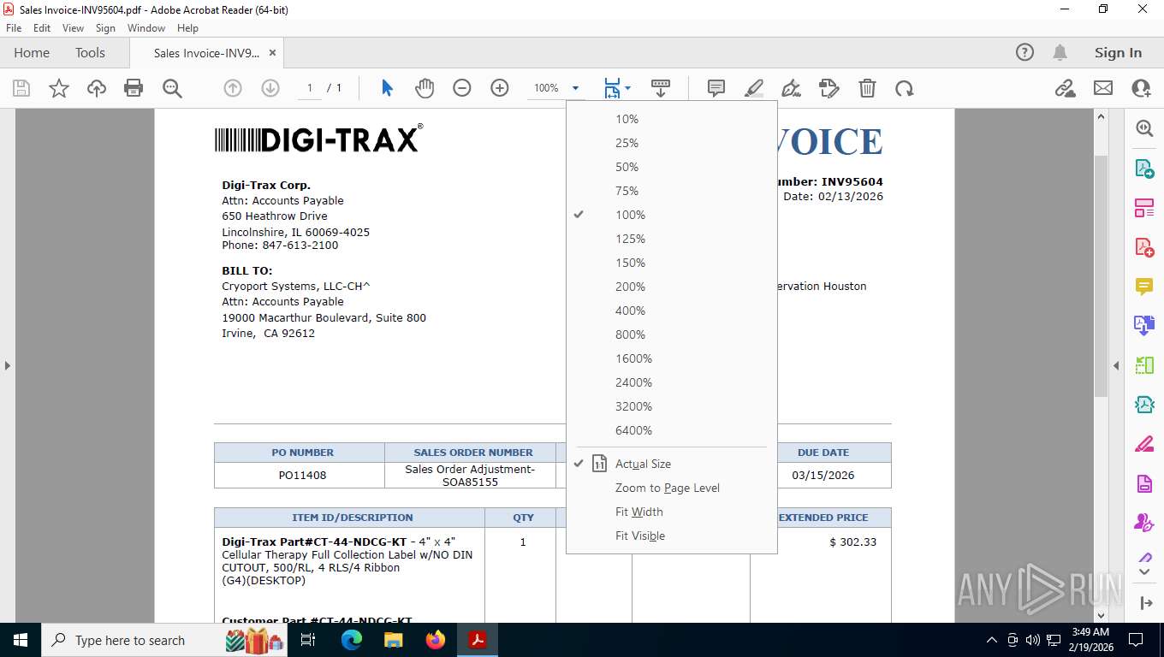
Task: Share a link to this file
Action: click(x=1065, y=88)
